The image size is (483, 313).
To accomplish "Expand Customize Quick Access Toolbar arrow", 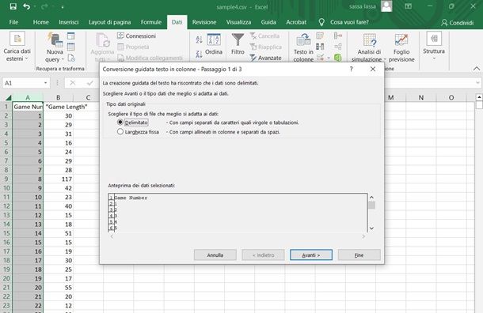I will click(x=63, y=7).
